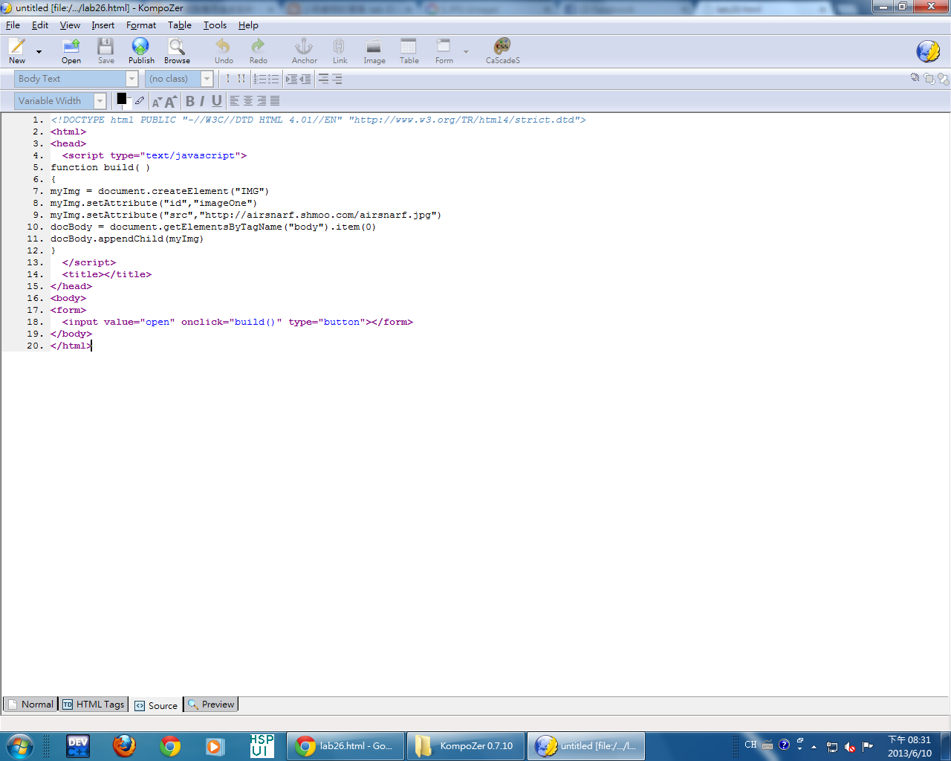
Task: Click source line 9 with airsnarf URL
Action: click(246, 215)
